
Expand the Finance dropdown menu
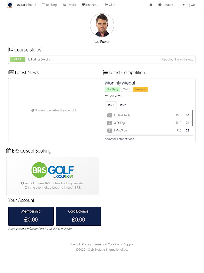(x=90, y=5)
